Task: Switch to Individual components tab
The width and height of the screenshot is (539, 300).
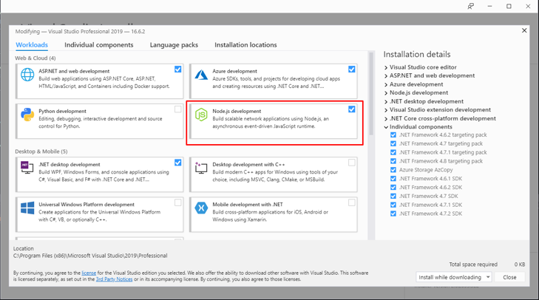Action: (x=98, y=45)
